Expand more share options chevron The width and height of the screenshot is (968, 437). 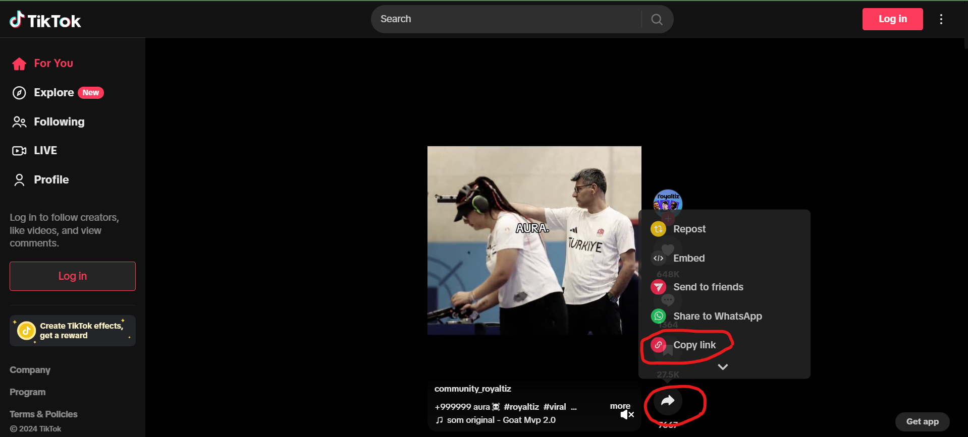723,367
